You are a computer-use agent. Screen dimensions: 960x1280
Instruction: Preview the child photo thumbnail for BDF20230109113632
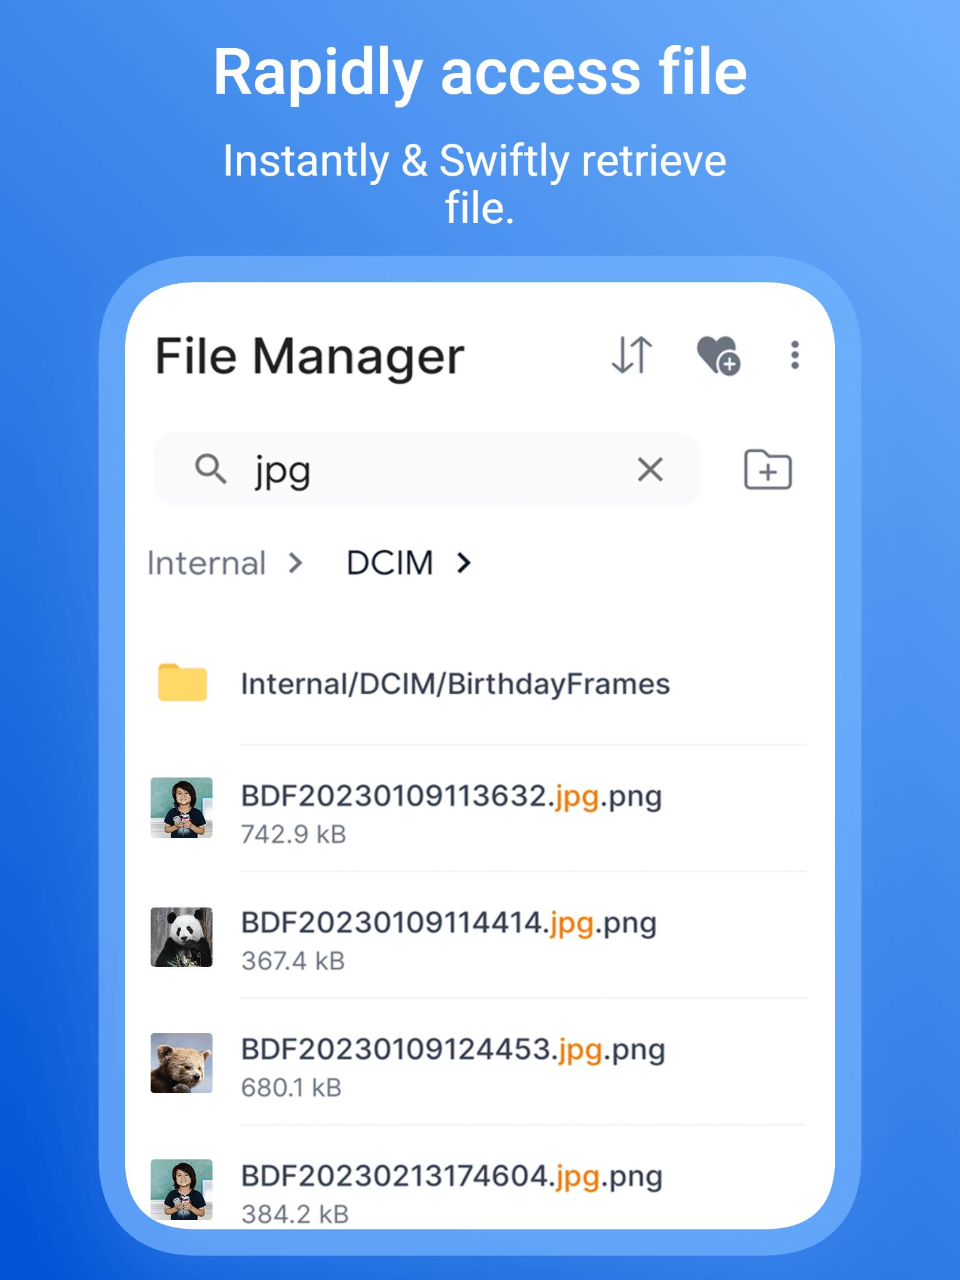click(x=181, y=807)
